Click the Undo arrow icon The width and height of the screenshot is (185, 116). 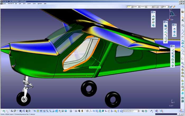pyautogui.click(x=3, y=111)
